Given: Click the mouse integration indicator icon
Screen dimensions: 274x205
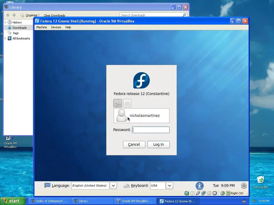Looking at the screenshot, I should [x=222, y=193].
